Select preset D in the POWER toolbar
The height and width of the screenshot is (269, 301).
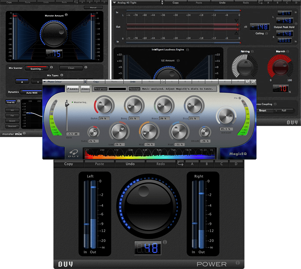[x=236, y=164]
